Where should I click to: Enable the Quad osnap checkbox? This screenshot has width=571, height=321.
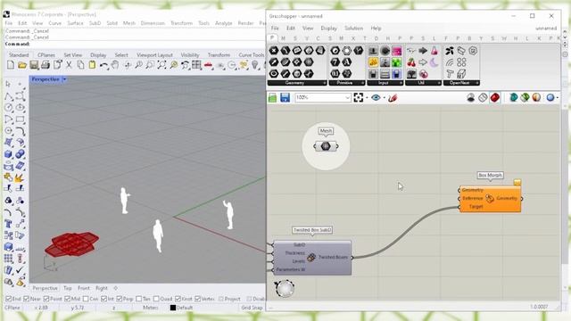point(156,299)
